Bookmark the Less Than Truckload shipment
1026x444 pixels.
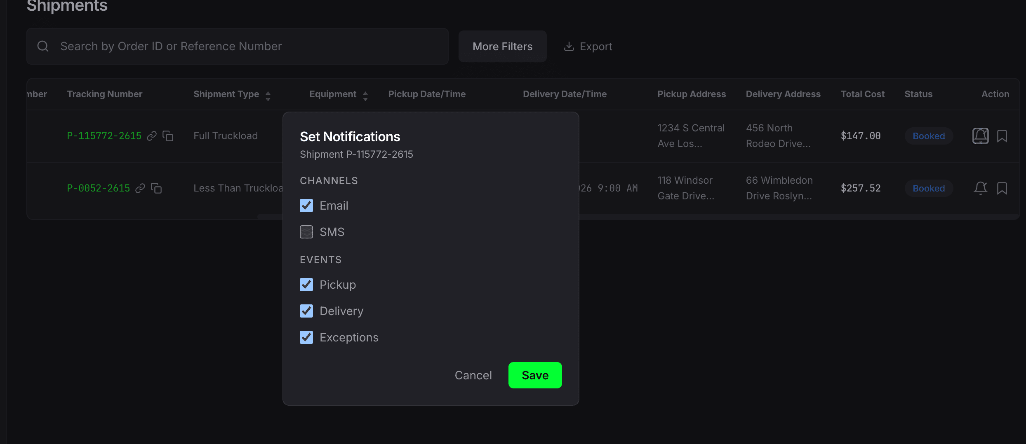[1003, 188]
